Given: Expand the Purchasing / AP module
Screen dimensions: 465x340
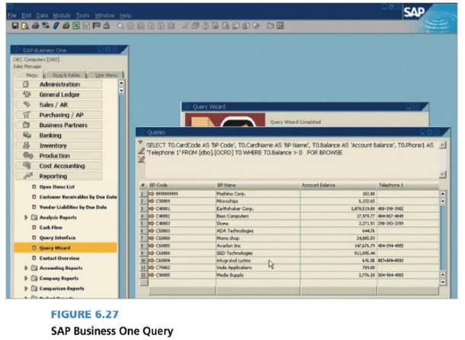Looking at the screenshot, I should (x=59, y=115).
